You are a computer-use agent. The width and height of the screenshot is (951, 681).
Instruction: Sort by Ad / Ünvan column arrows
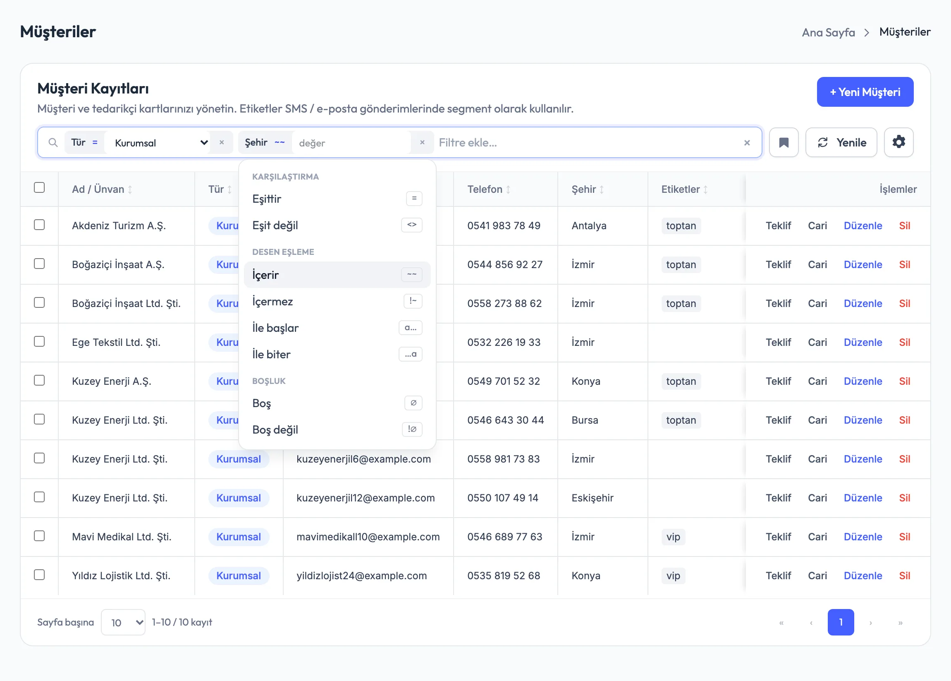pyautogui.click(x=130, y=189)
